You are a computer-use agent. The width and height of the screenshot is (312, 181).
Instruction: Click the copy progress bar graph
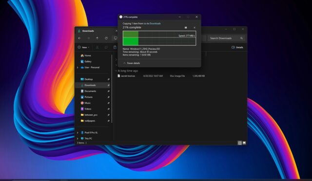pos(159,38)
